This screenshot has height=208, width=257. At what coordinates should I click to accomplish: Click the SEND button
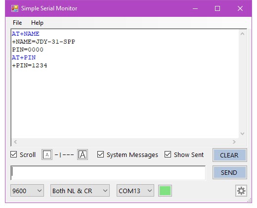[230, 172]
